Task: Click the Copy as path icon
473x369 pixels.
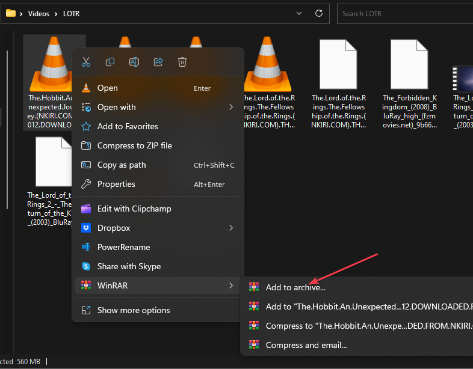Action: click(86, 165)
